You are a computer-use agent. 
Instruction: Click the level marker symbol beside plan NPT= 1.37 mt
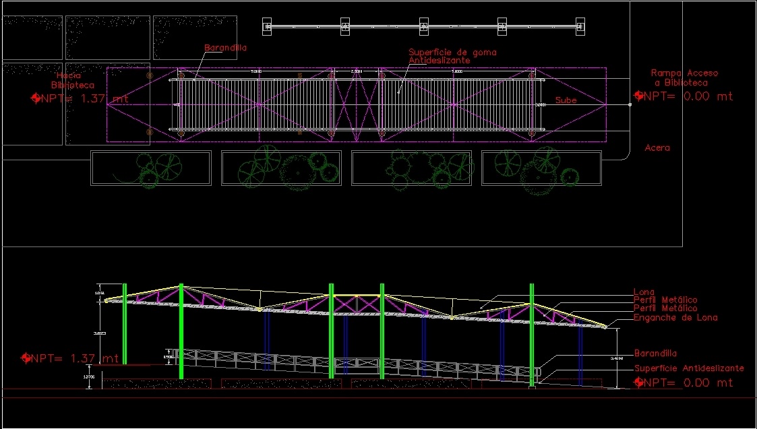pos(36,98)
